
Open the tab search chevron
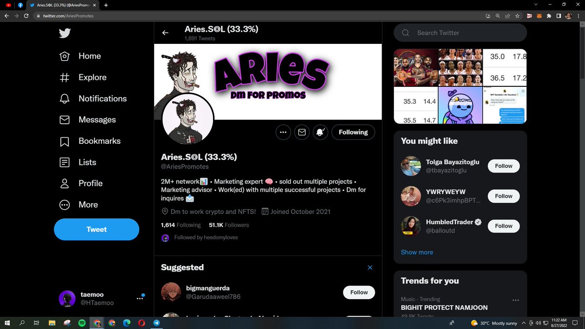click(x=536, y=4)
